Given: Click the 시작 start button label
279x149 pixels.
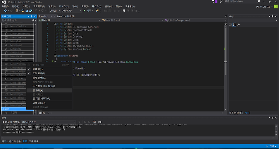Looking at the screenshot, I should coord(89,11).
